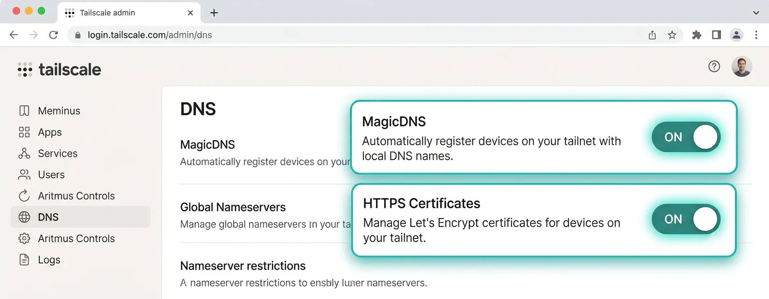
Task: Expand the tab search chevron
Action: (x=756, y=13)
